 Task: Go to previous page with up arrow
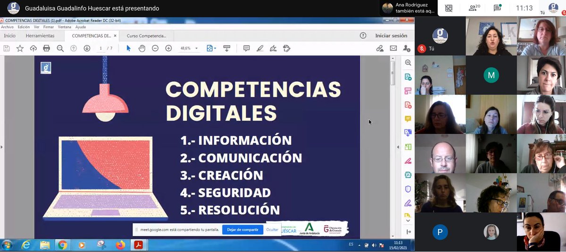coord(74,48)
